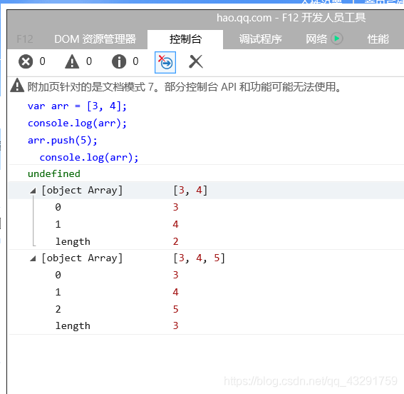Viewport: 404px width, 394px height.
Task: Click the network capture play icon
Action: pos(337,39)
